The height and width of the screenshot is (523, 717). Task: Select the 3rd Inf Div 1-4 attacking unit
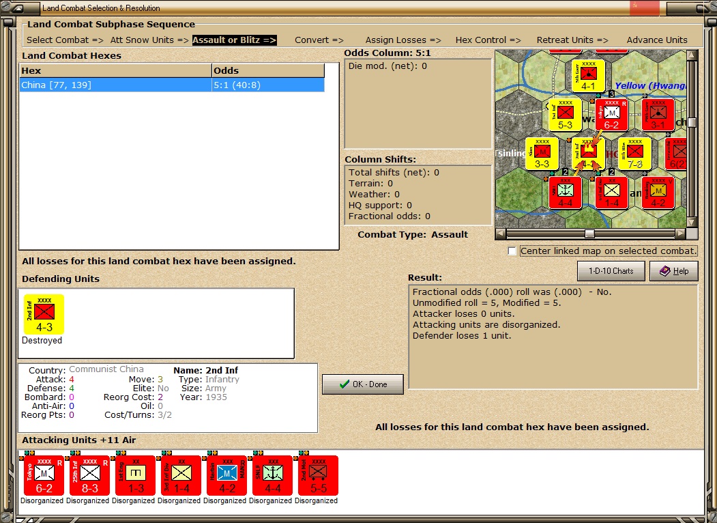click(181, 475)
